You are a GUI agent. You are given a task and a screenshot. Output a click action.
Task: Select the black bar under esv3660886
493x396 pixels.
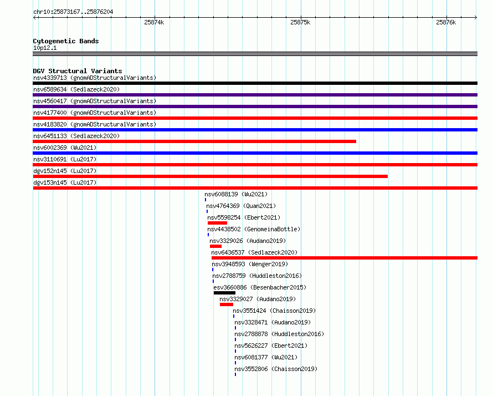point(224,293)
